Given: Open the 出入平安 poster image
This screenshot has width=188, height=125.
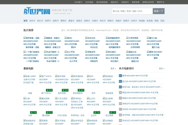Looking at the screenshot, I should (x=72, y=55).
